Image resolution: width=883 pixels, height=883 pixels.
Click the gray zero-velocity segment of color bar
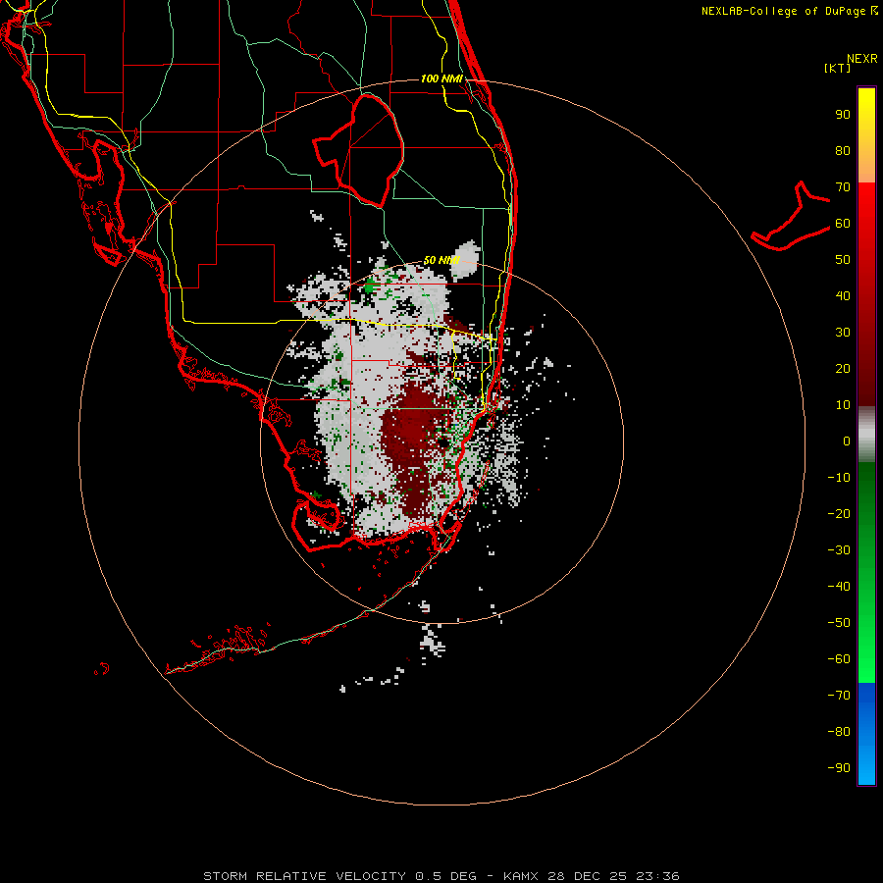[x=866, y=435]
